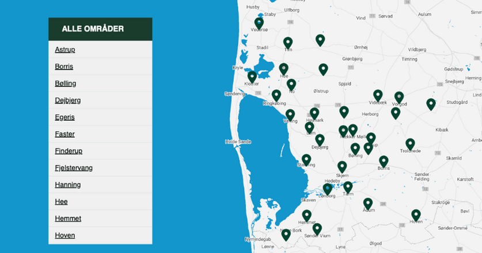Select the map pin at Ådum
The image size is (482, 253).
pos(368,204)
